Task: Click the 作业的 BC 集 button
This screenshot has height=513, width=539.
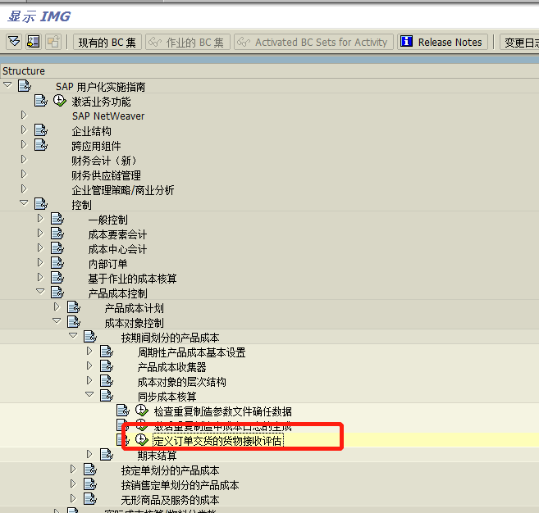Action: [x=188, y=43]
